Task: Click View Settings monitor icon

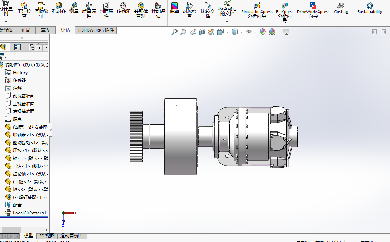Action: point(286,32)
